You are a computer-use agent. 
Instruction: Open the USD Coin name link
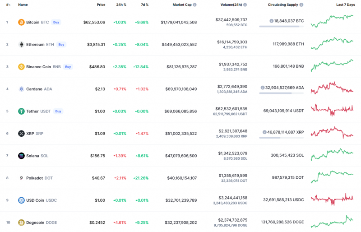tap(35, 200)
